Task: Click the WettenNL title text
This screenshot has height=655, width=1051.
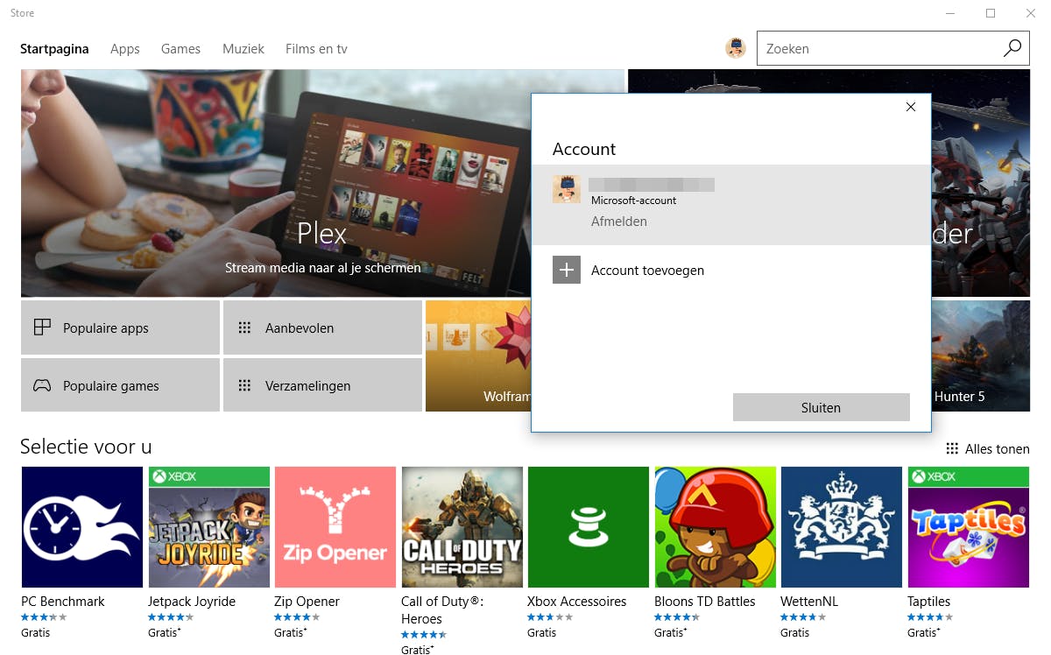Action: tap(810, 602)
